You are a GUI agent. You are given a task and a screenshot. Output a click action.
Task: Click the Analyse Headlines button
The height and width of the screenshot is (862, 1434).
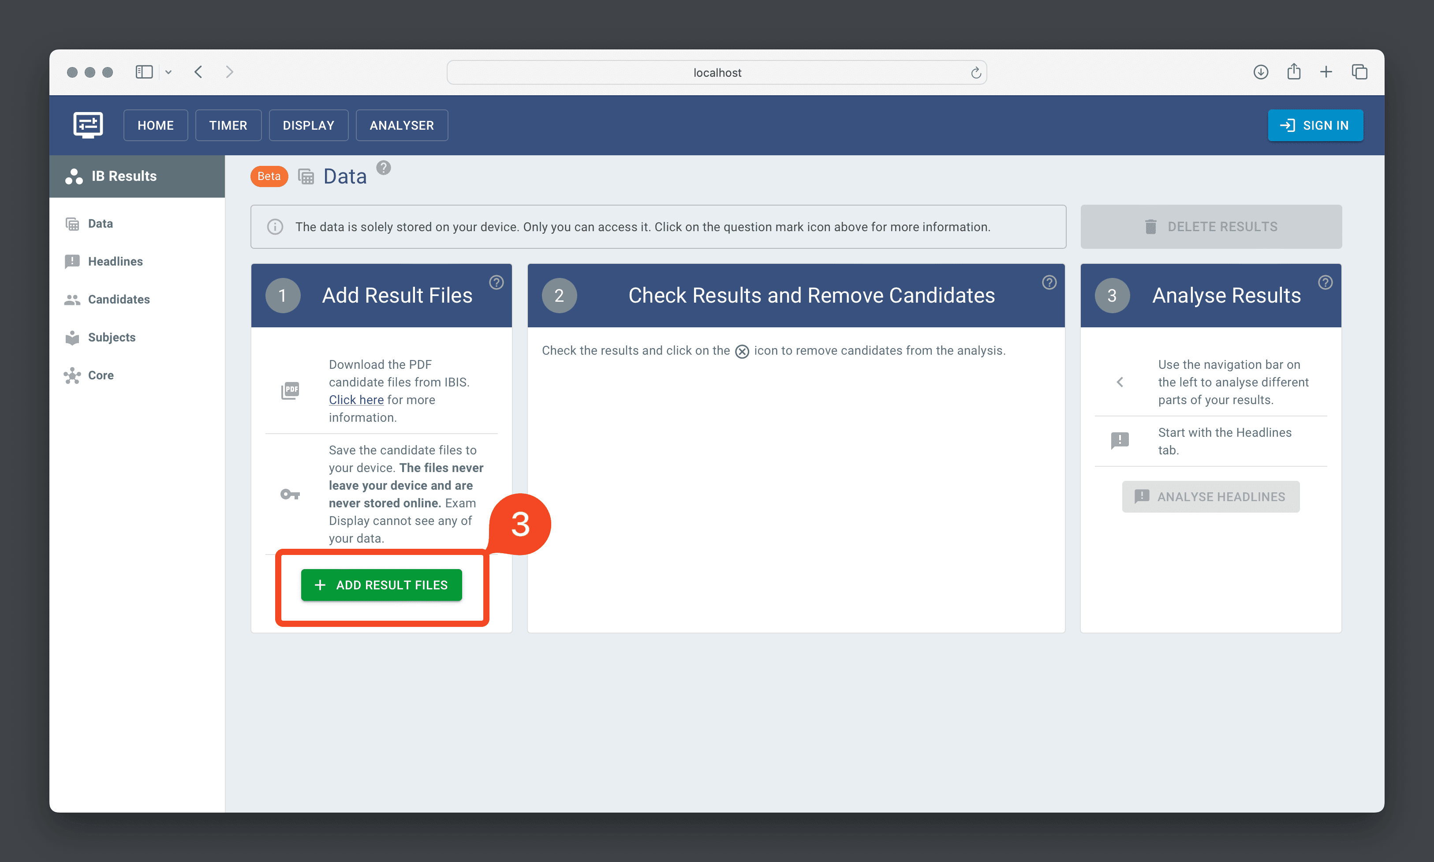(x=1212, y=498)
